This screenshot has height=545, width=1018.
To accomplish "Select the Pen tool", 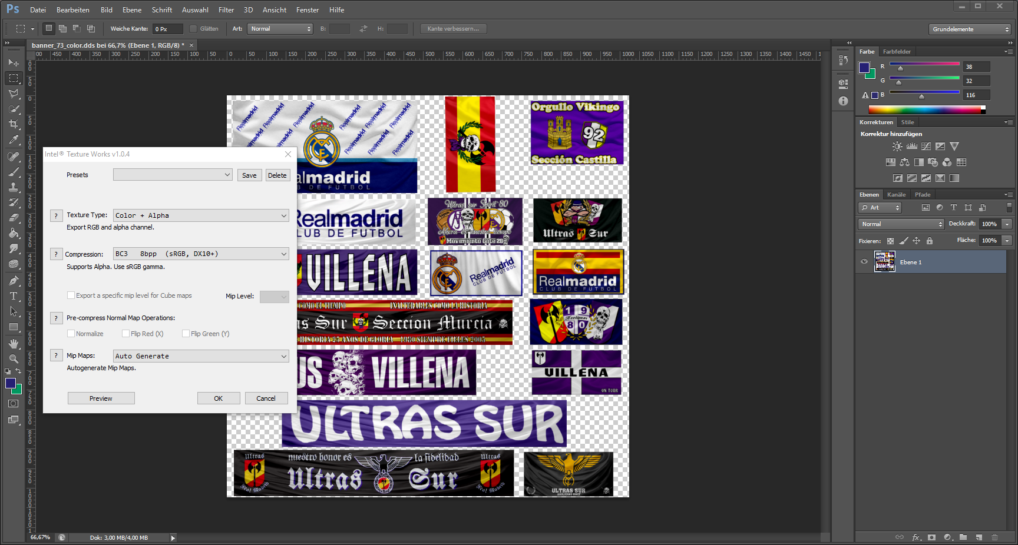I will [x=14, y=280].
